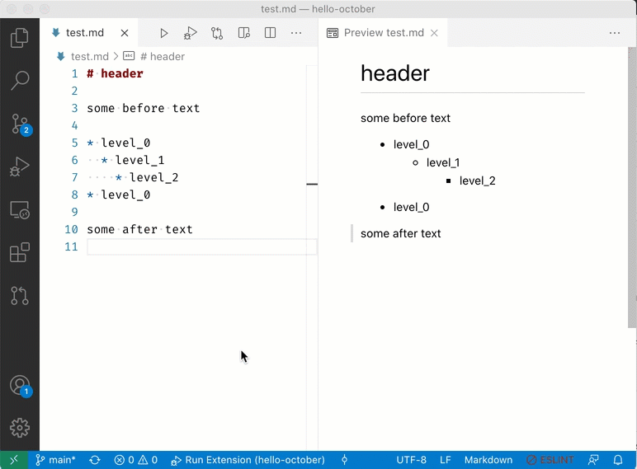Click Run Extension (hello-october) status item
637x469 pixels.
click(x=248, y=460)
